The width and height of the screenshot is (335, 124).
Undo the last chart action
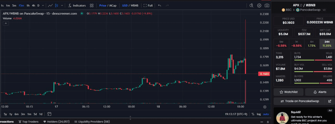click(x=160, y=5)
